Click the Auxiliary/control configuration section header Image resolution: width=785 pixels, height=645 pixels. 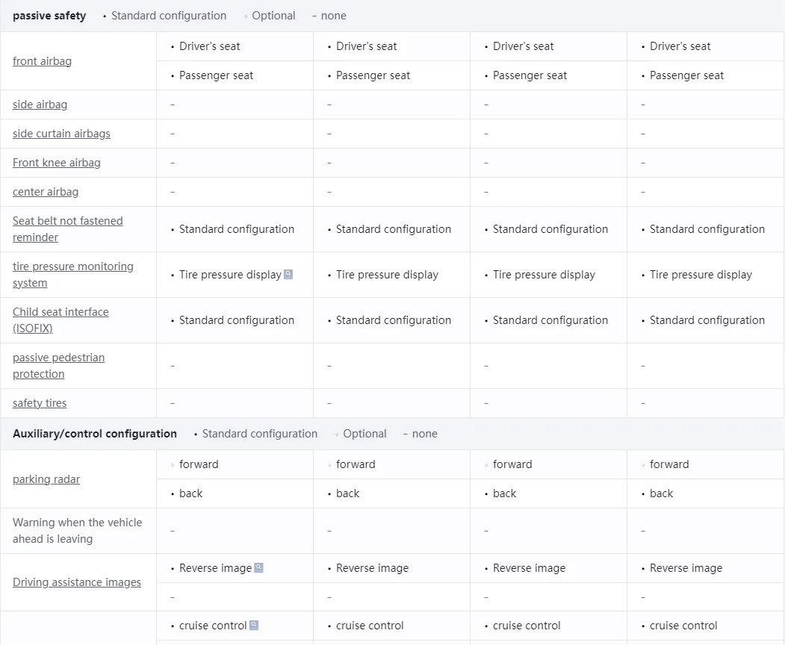tap(95, 434)
